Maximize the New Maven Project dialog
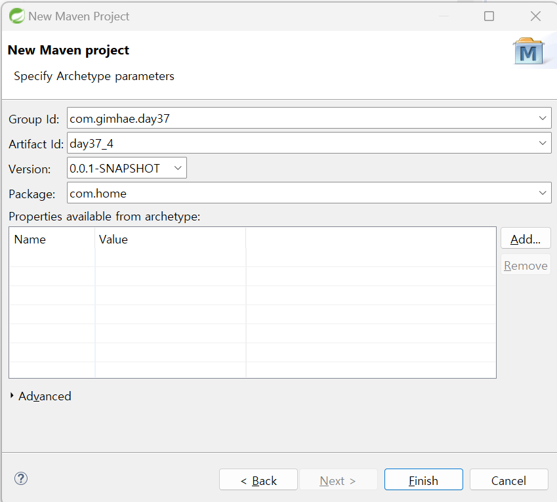 tap(489, 16)
